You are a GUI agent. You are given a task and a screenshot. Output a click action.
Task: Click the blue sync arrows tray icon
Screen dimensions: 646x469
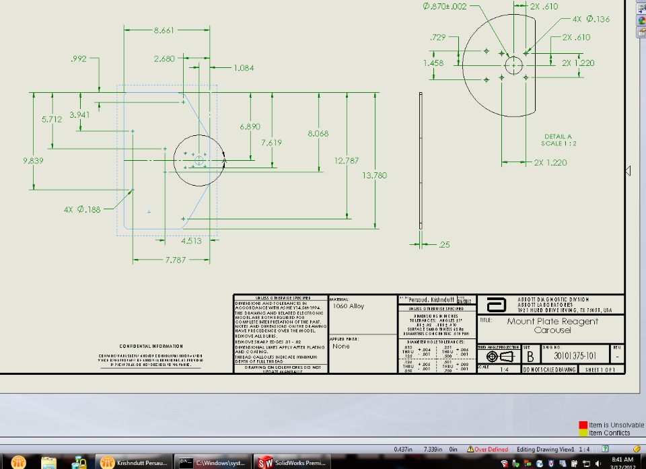(x=539, y=464)
